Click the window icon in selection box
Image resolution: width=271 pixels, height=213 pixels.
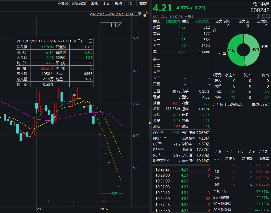[113, 25]
